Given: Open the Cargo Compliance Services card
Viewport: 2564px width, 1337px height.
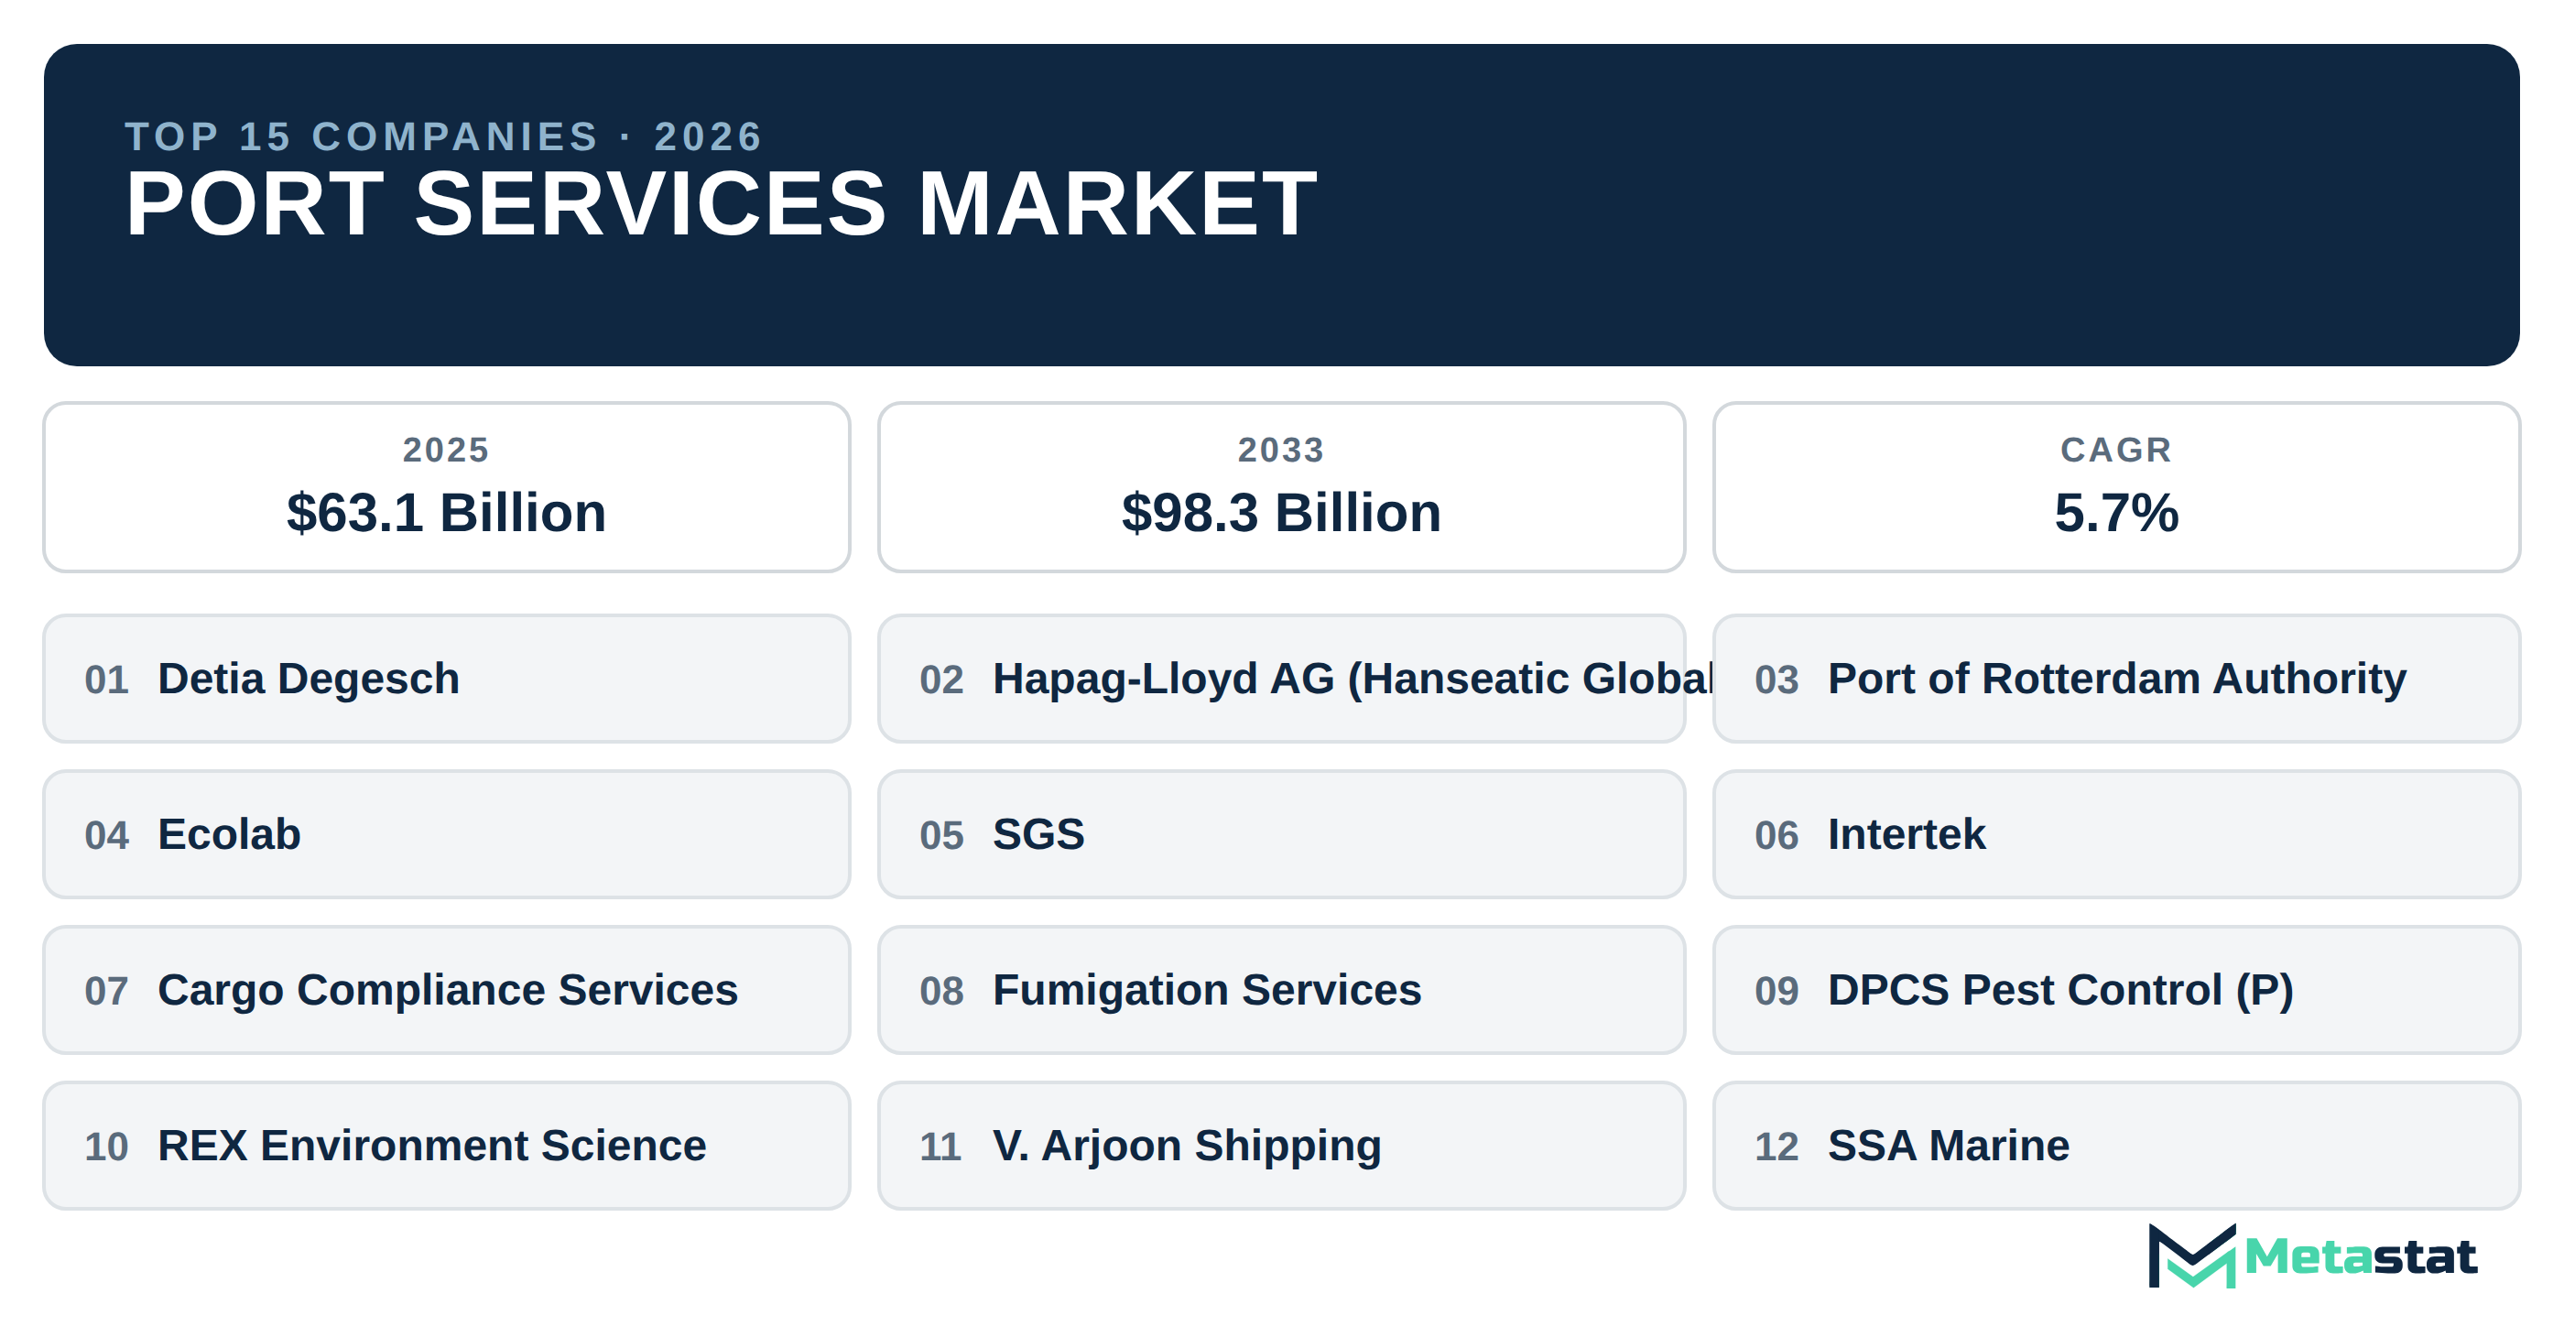Looking at the screenshot, I should click(446, 990).
